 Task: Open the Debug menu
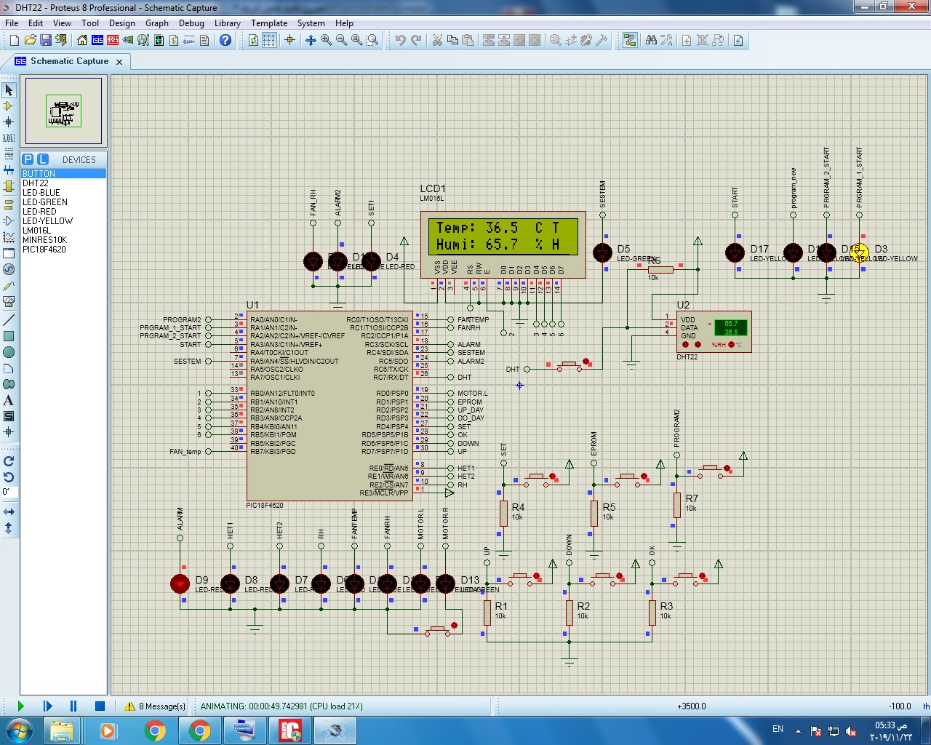coord(191,23)
